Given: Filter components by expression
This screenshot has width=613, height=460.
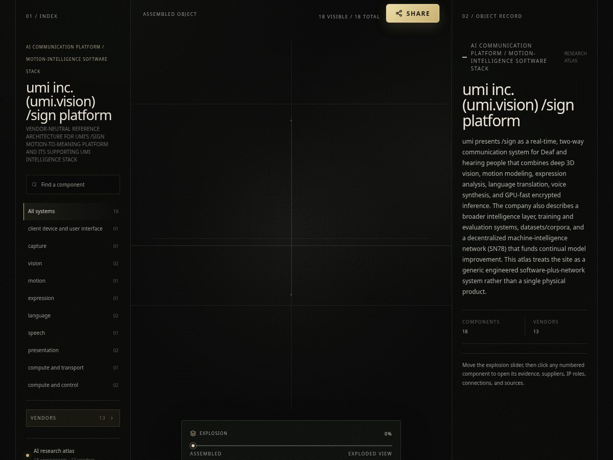Looking at the screenshot, I should (x=72, y=298).
